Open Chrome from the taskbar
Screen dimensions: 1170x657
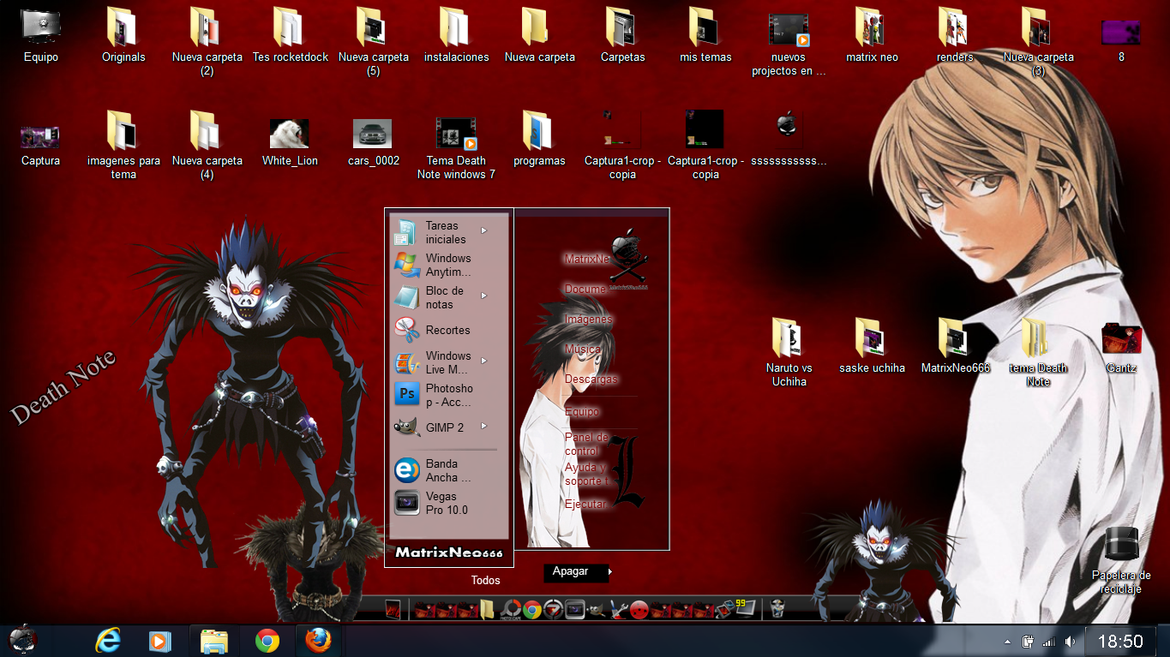(x=267, y=641)
